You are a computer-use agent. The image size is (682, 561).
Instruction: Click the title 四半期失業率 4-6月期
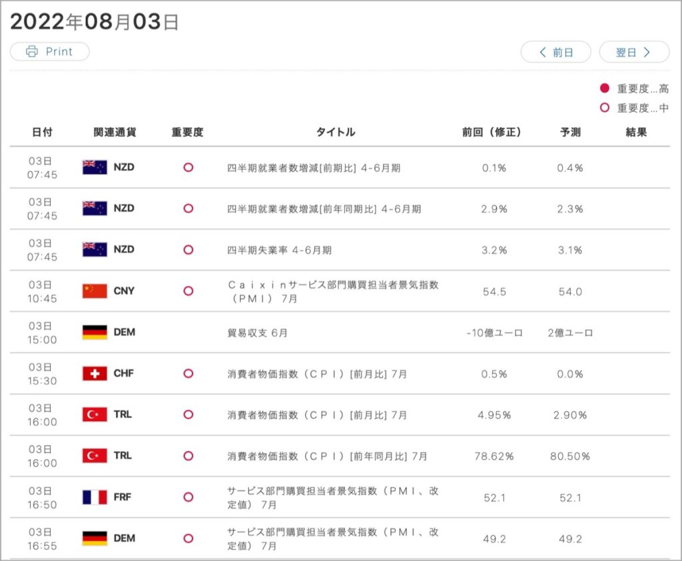click(279, 251)
